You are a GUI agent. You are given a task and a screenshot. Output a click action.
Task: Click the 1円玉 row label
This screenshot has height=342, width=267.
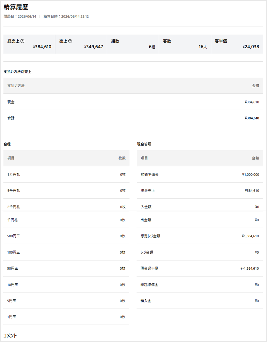12,317
